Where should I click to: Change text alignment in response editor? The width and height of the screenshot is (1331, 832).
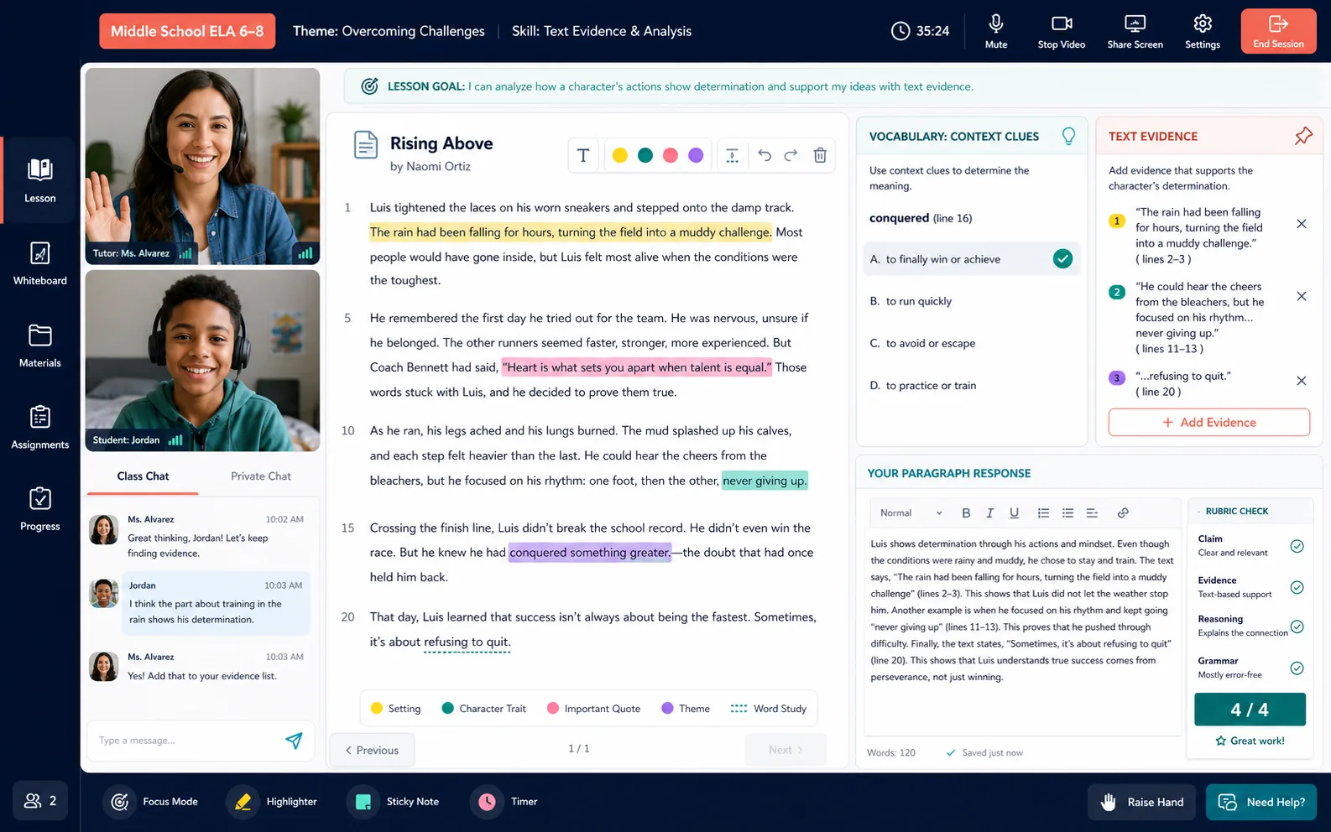(1092, 512)
